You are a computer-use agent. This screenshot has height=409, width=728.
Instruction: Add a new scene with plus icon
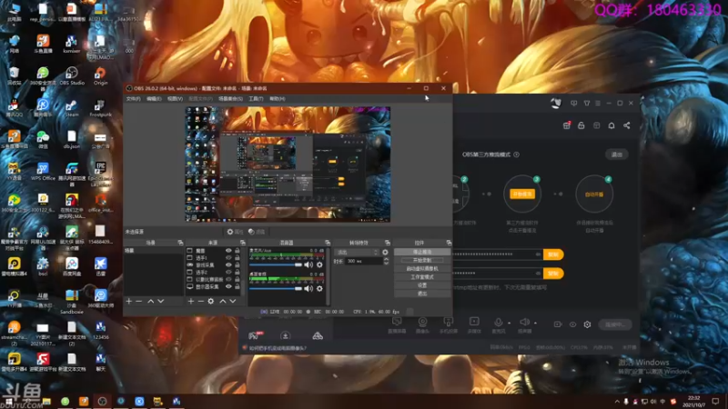(x=129, y=302)
